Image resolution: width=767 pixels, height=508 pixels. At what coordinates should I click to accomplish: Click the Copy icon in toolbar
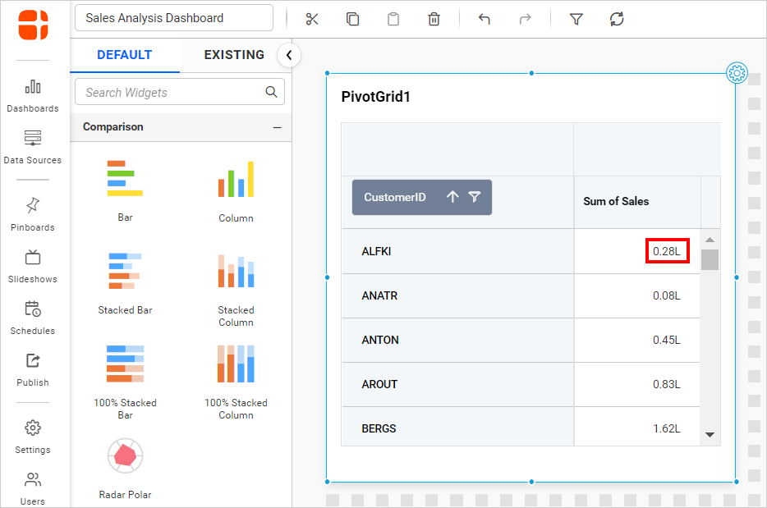[352, 19]
